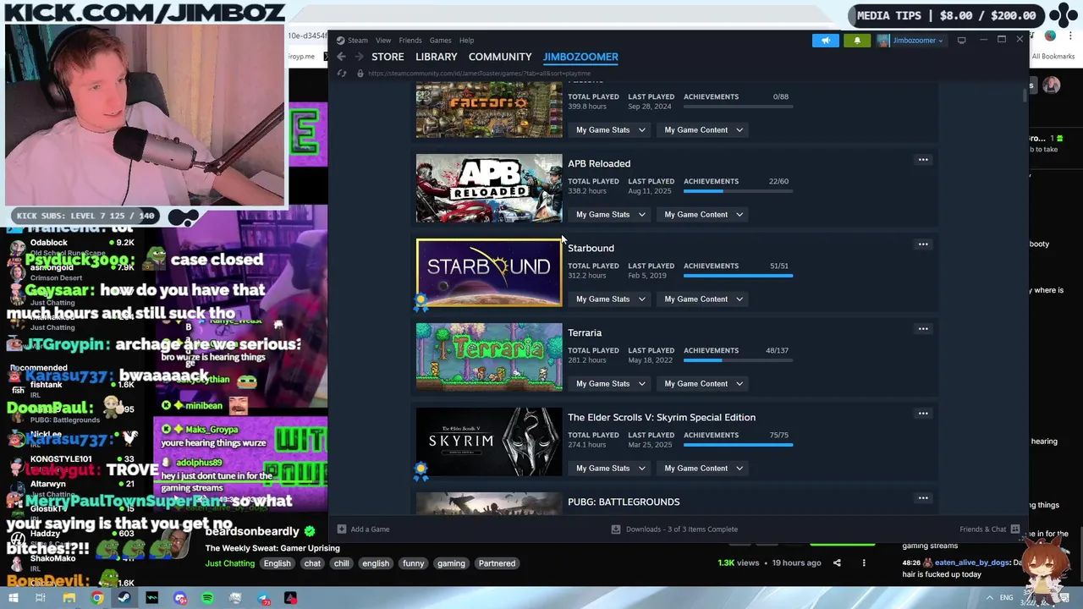Screen dimensions: 1083x609
Task: Click the Partnered stream tag
Action: tap(497, 563)
